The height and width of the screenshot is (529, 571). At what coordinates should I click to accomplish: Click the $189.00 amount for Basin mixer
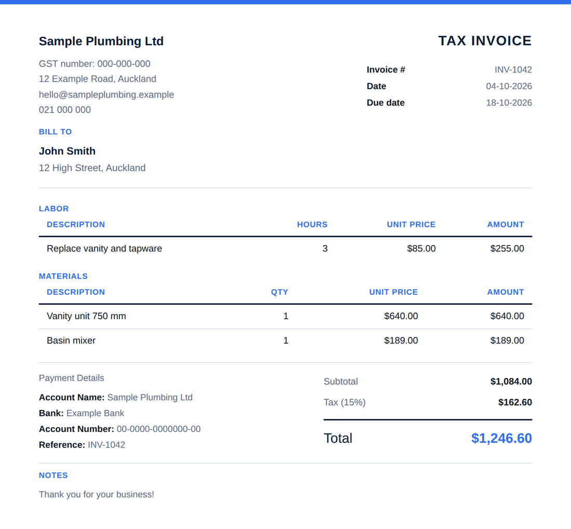tap(507, 341)
